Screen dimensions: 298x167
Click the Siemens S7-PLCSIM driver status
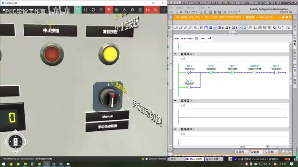pos(155,159)
